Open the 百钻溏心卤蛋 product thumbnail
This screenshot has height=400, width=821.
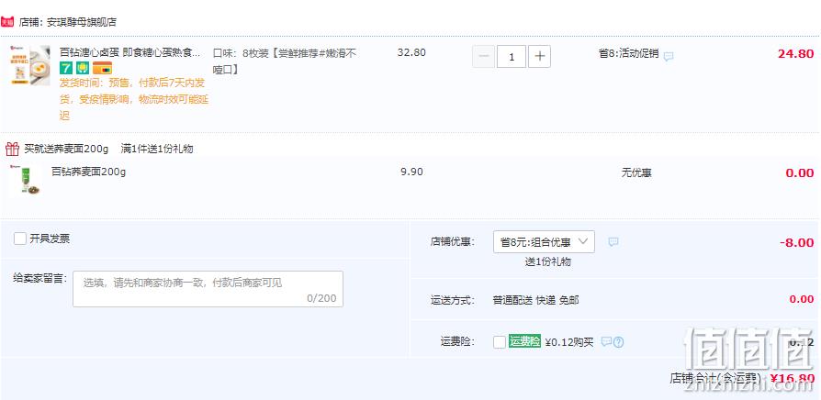point(29,65)
